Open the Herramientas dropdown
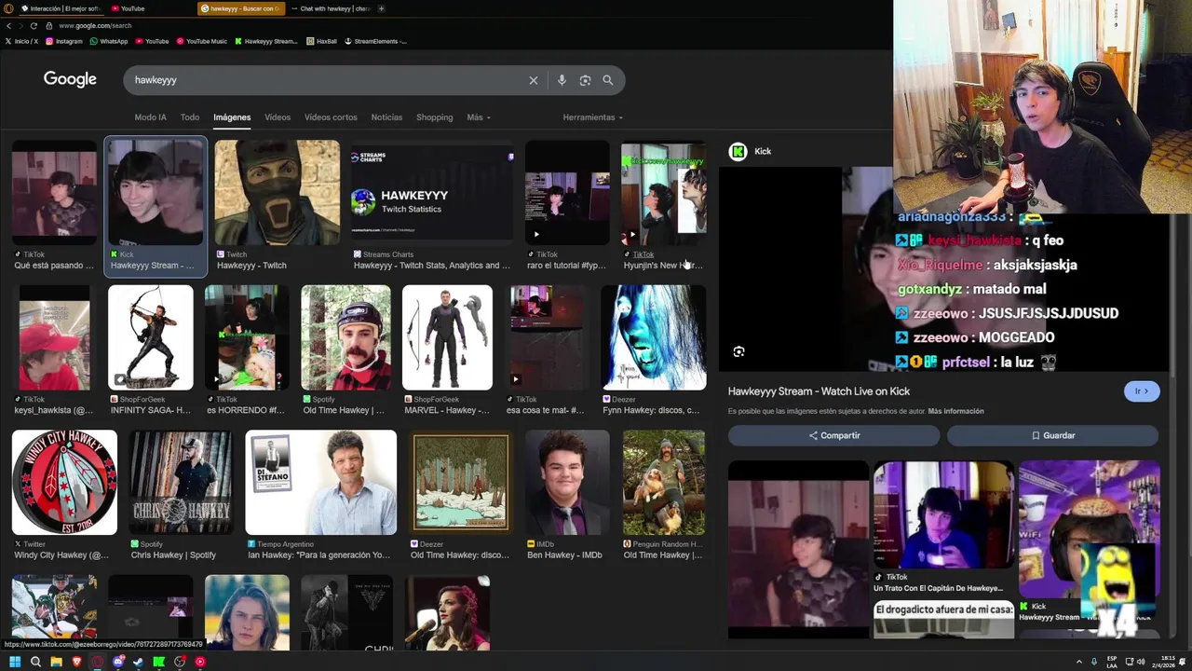 (x=592, y=117)
